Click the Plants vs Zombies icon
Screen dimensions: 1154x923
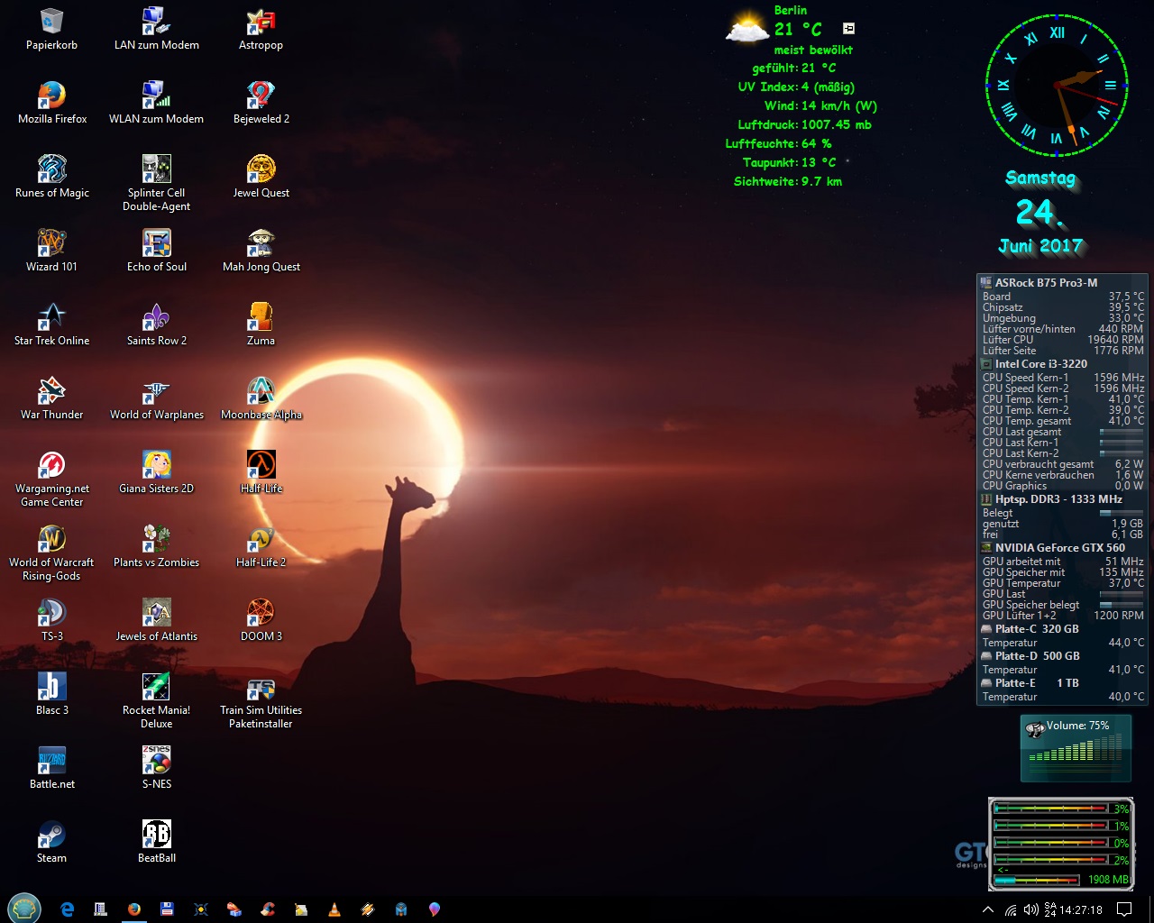coord(157,546)
